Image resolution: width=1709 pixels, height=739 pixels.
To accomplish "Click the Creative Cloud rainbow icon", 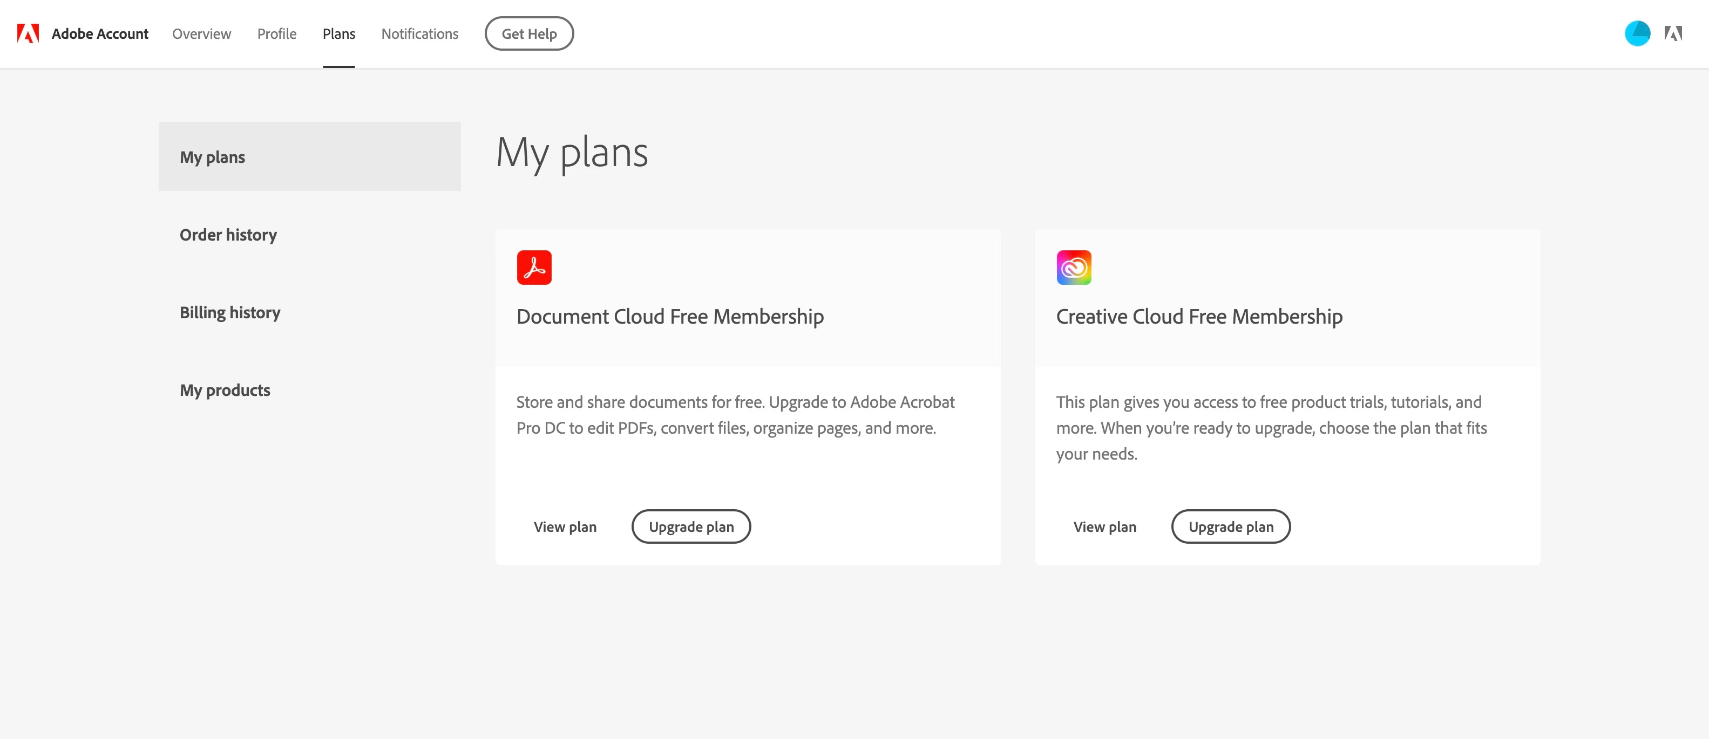I will coord(1074,267).
